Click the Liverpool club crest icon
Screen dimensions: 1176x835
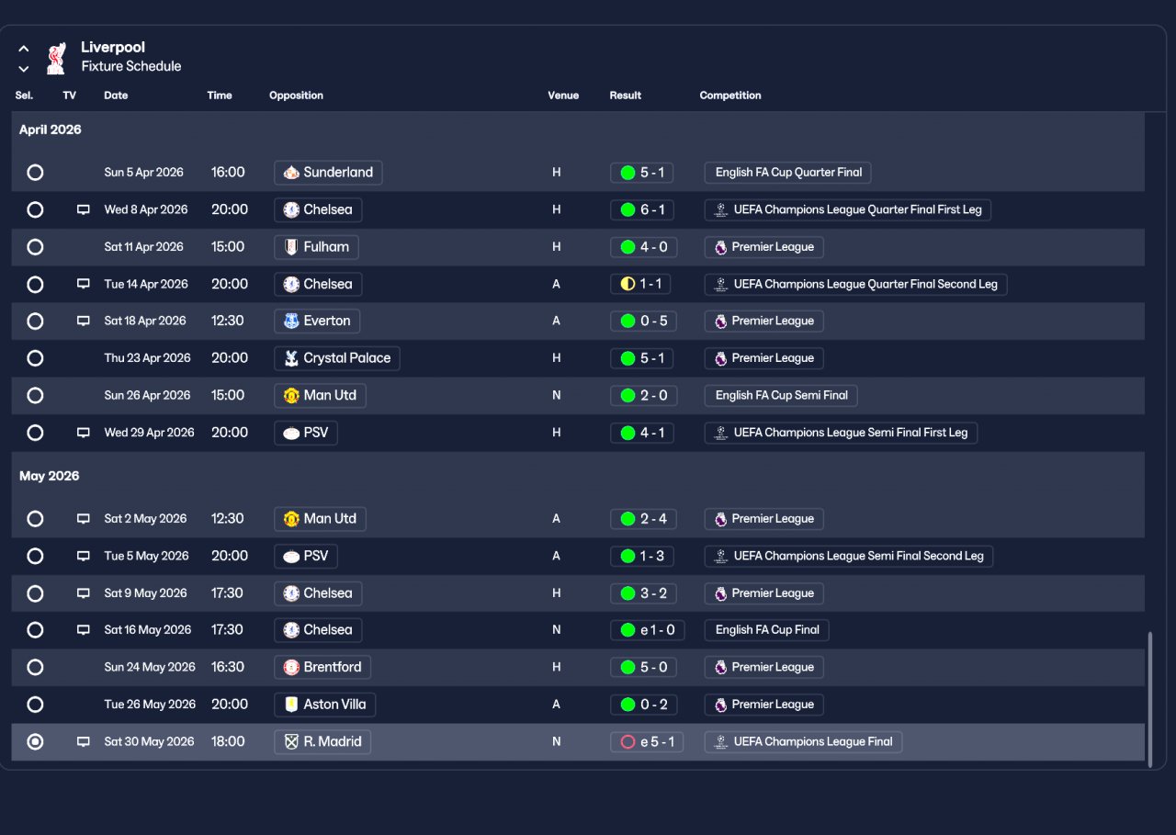coord(56,59)
